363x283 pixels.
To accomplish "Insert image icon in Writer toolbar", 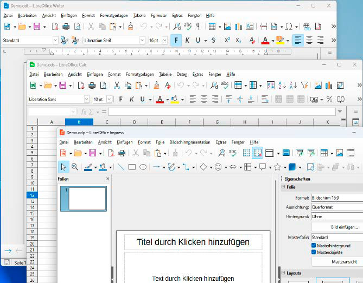I will click(227, 27).
